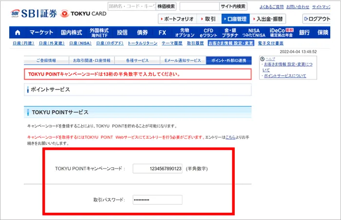Open the ポートフォリオ page
Image resolution: width=341 pixels, height=220 pixels.
click(x=177, y=19)
